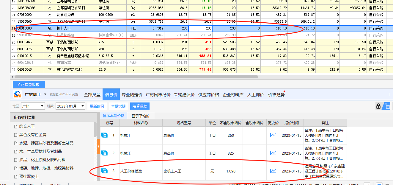Click the locked padlock icon
Screen dimensions: 393x185
[x=378, y=106]
